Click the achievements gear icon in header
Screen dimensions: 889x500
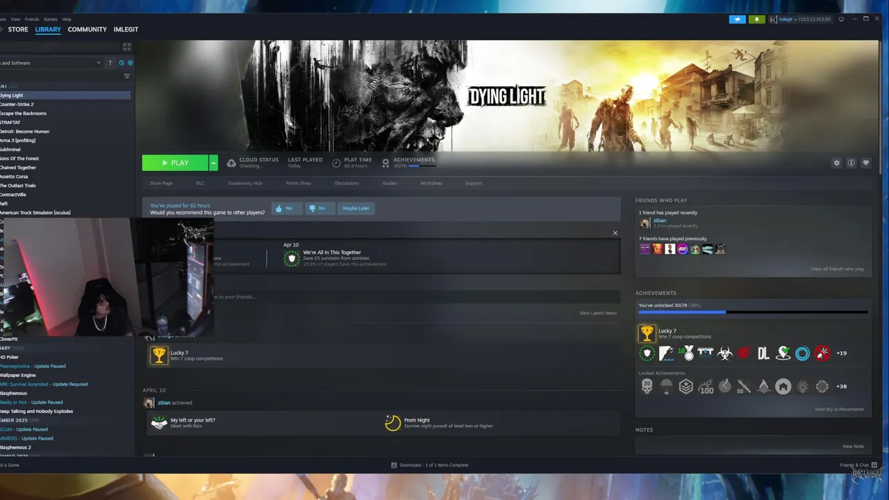(x=385, y=163)
